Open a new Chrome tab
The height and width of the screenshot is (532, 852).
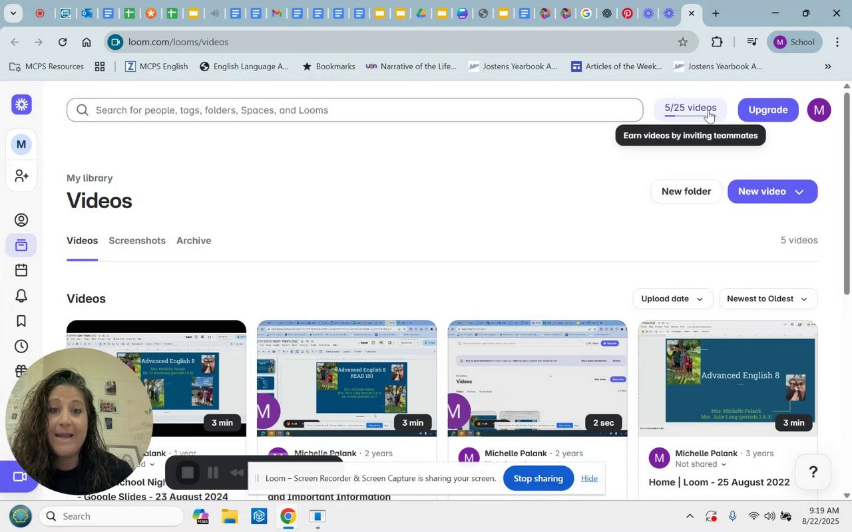(x=716, y=13)
